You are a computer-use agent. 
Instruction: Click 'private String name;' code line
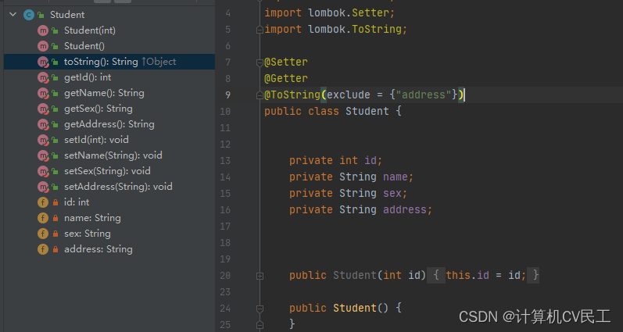click(x=351, y=177)
